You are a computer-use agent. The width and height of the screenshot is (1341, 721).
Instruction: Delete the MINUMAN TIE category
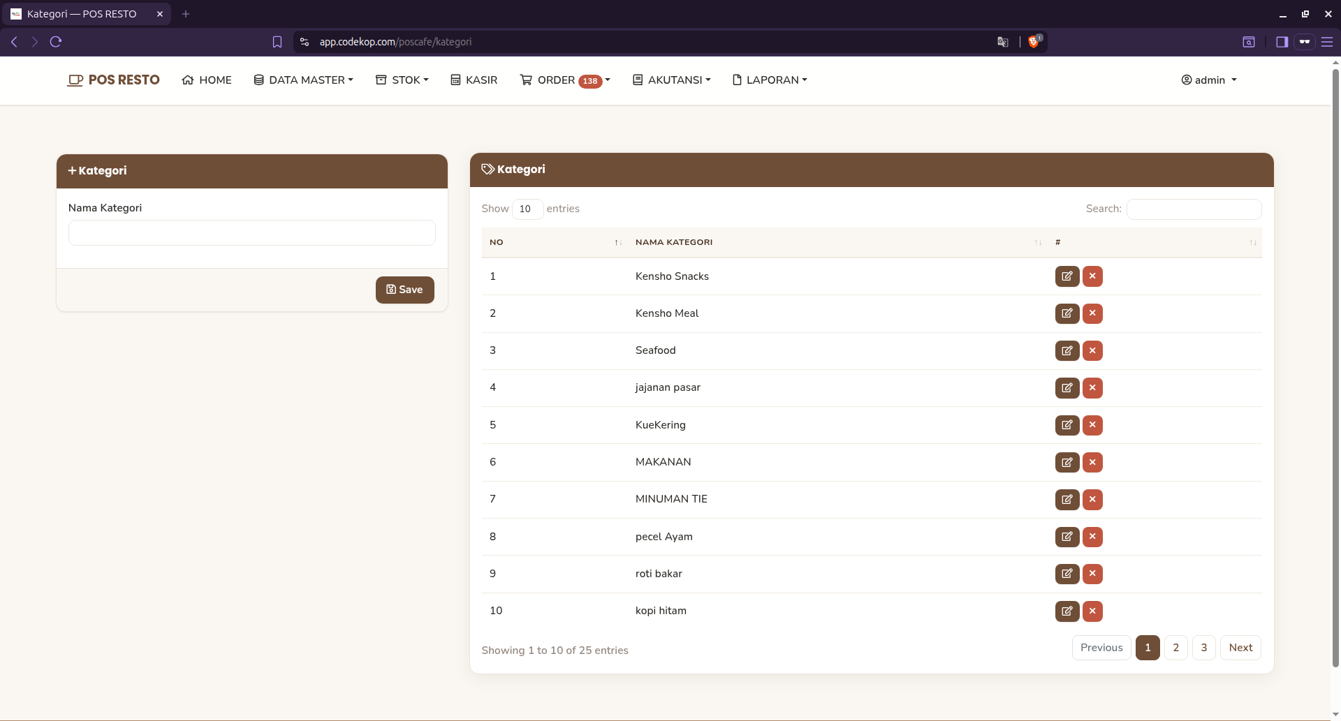coord(1092,499)
